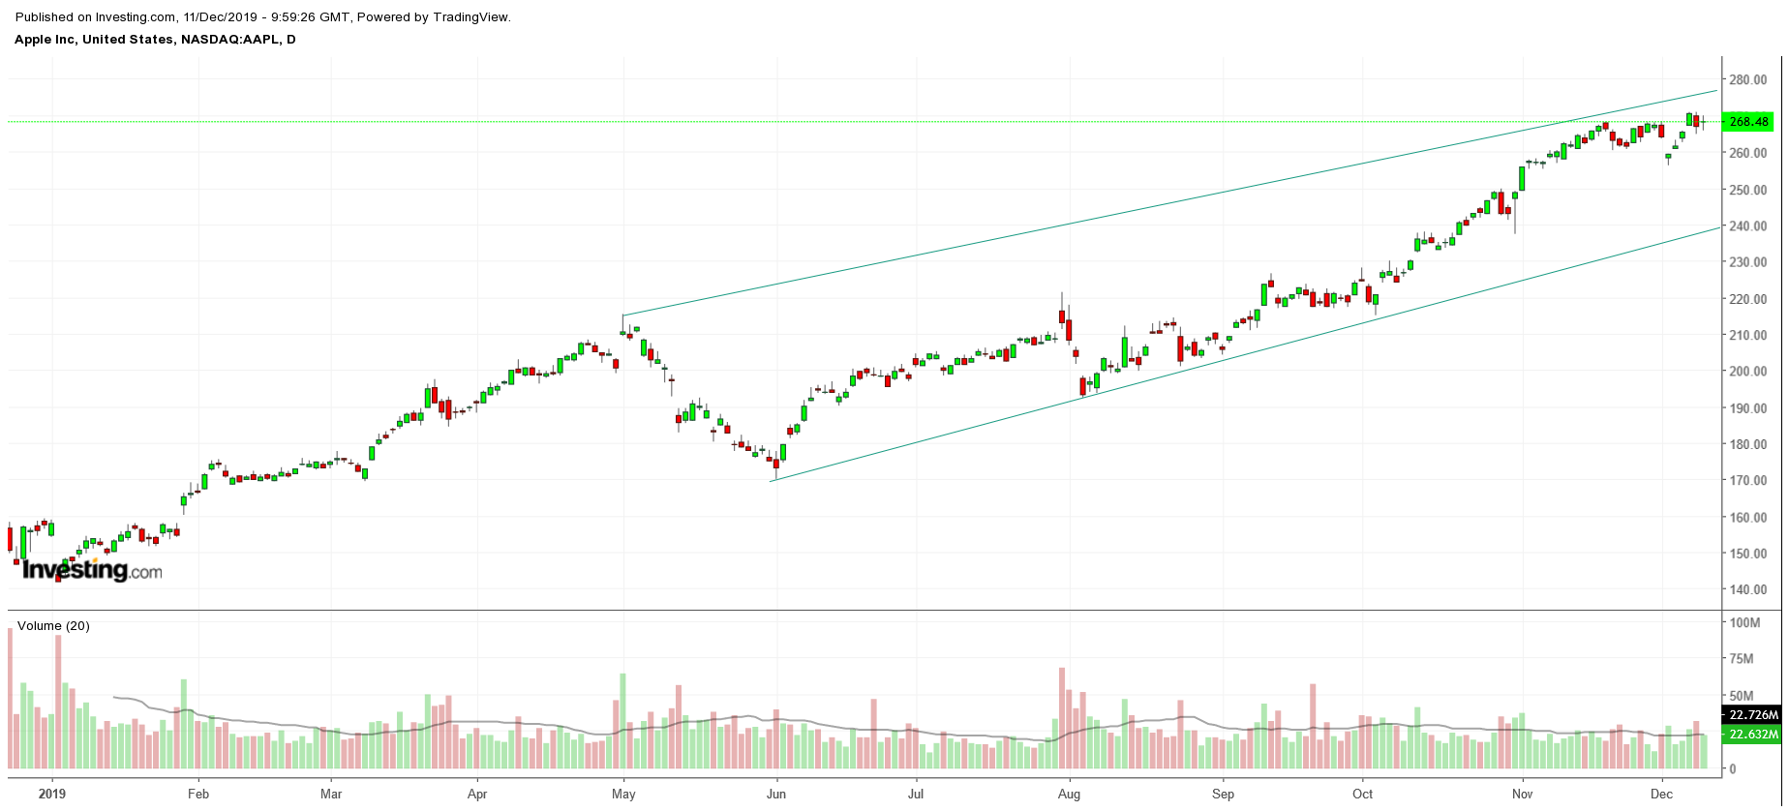Click the 230.00 price axis label
The width and height of the screenshot is (1789, 811).
point(1748,262)
